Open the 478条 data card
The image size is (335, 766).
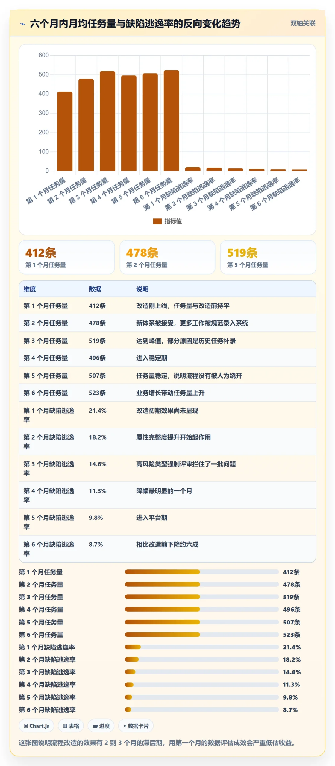(167, 257)
